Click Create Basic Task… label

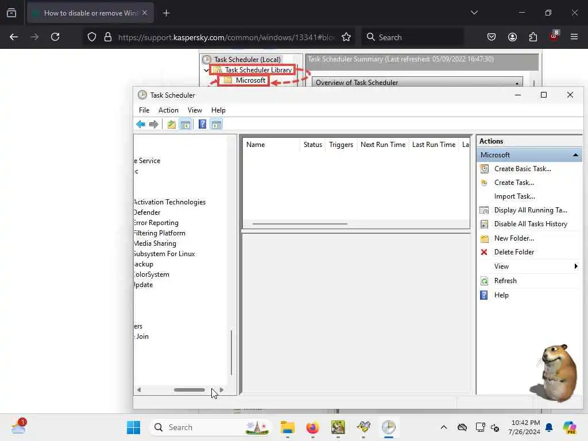tap(523, 169)
